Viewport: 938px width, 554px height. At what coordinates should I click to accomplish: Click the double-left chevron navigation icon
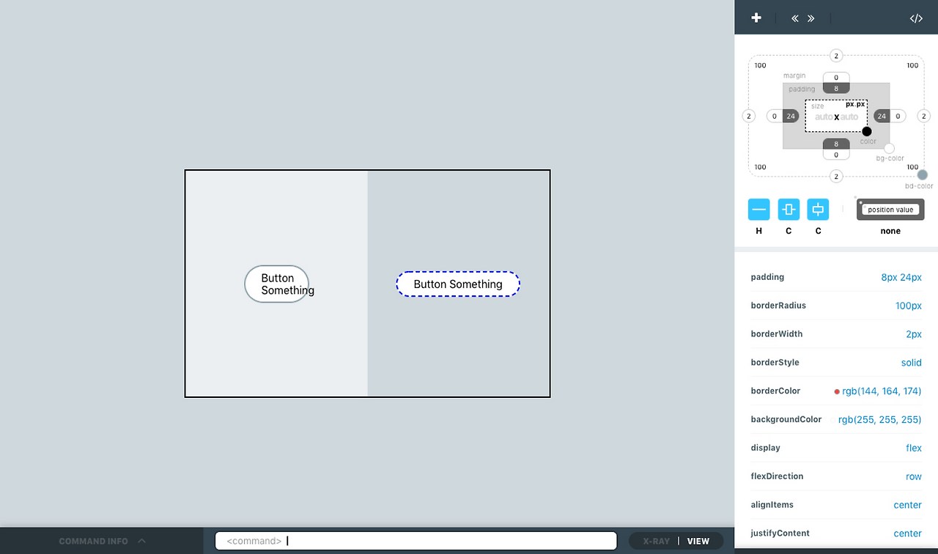point(794,18)
